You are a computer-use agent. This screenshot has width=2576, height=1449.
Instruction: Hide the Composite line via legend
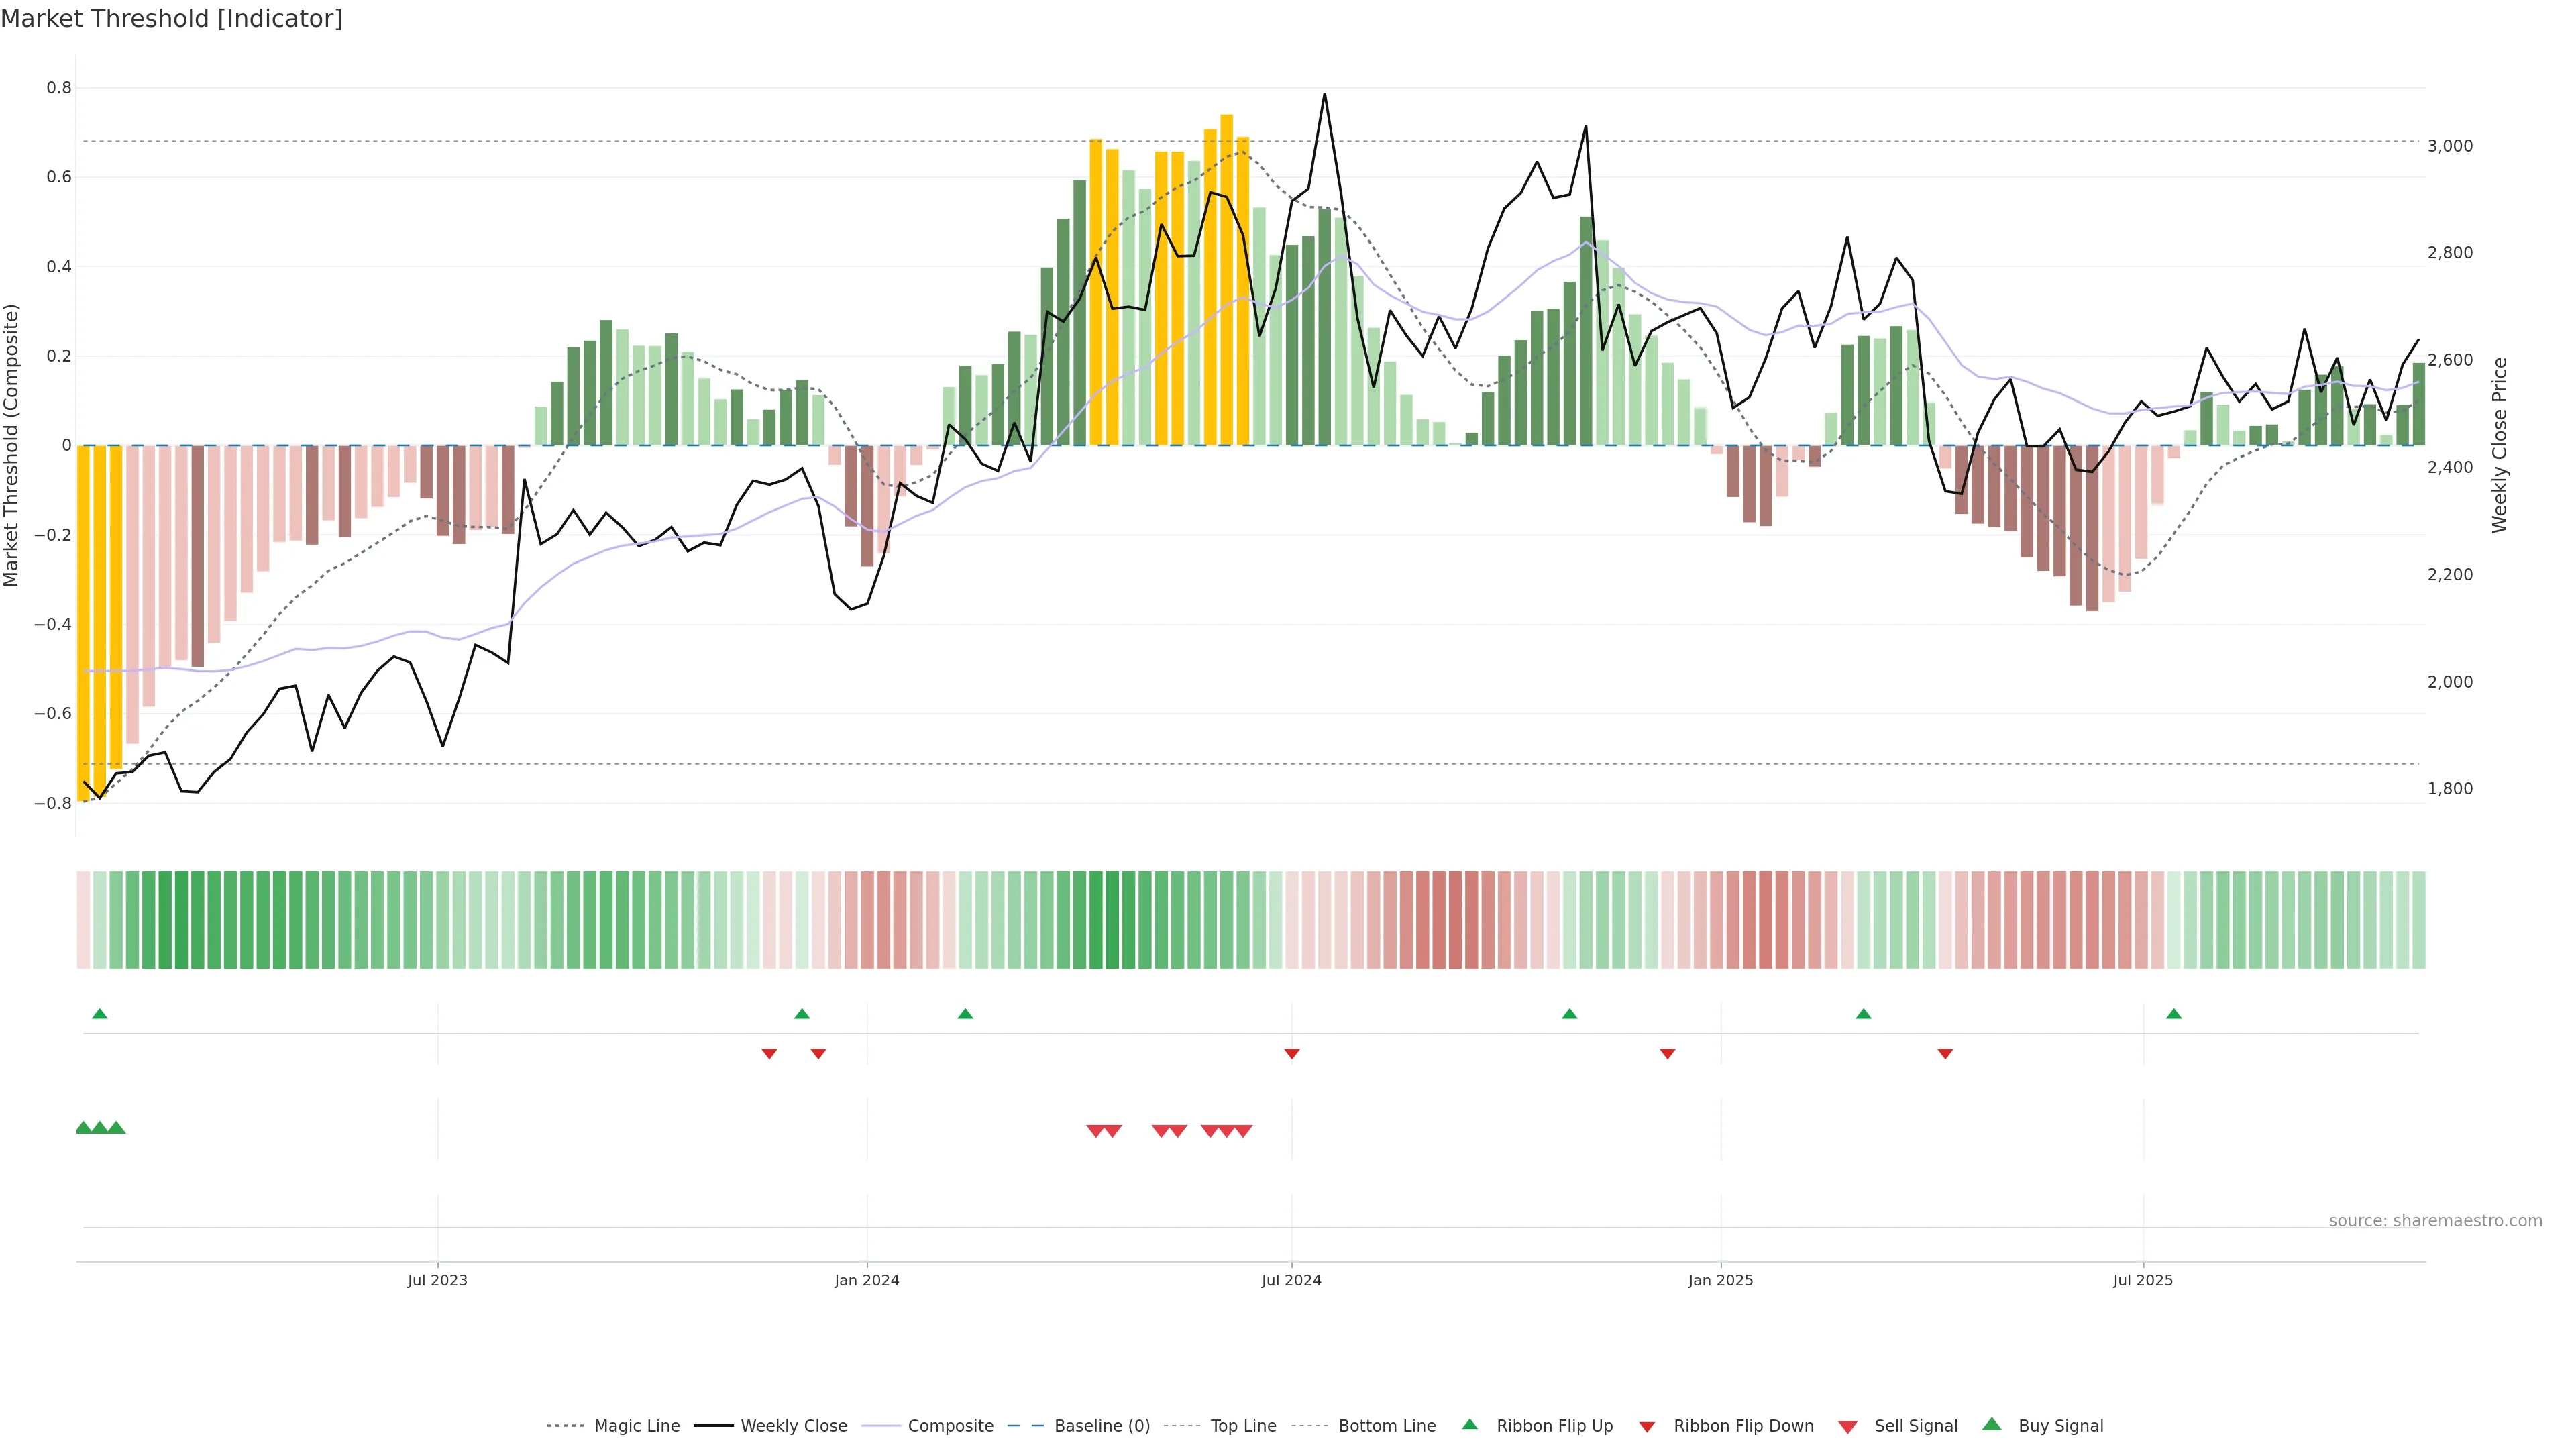[x=950, y=1426]
